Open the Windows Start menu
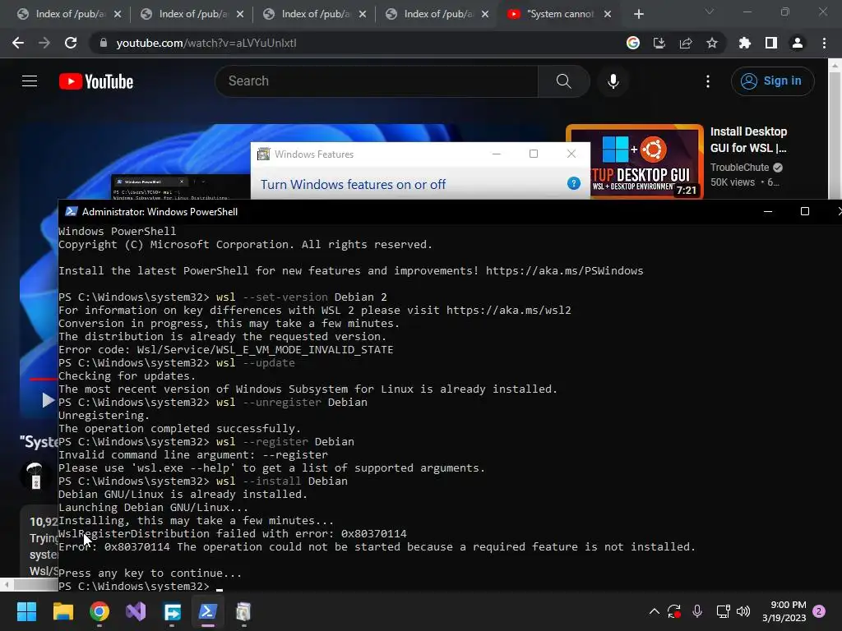The image size is (842, 631). 26,611
